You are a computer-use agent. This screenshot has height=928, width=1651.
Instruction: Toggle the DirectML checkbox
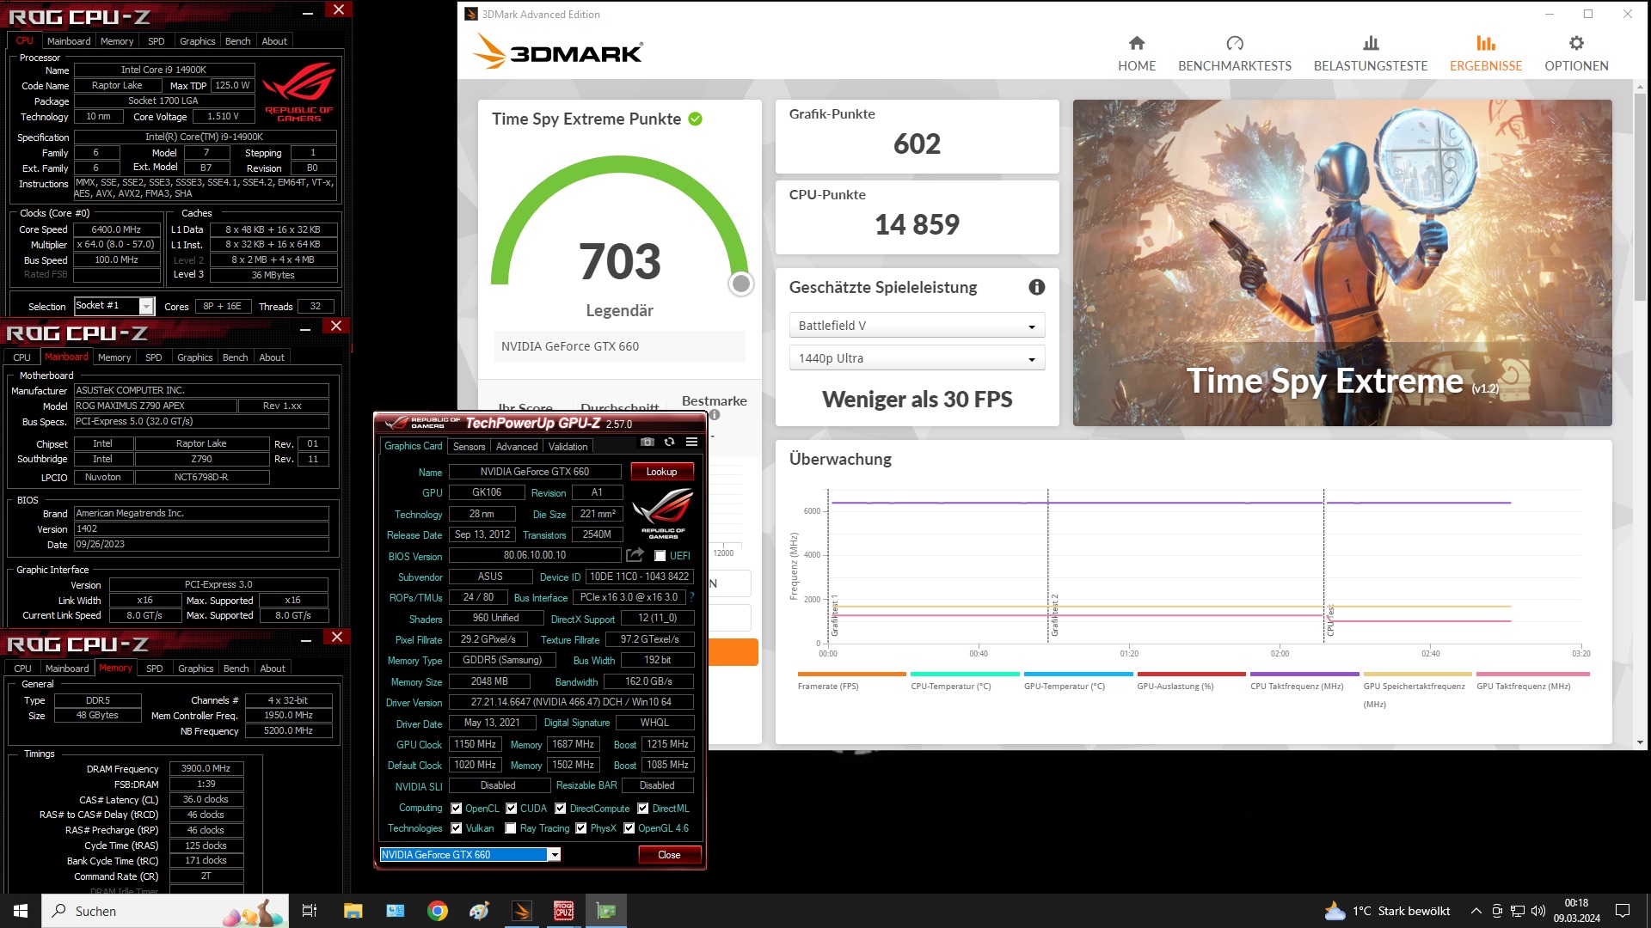pyautogui.click(x=642, y=809)
